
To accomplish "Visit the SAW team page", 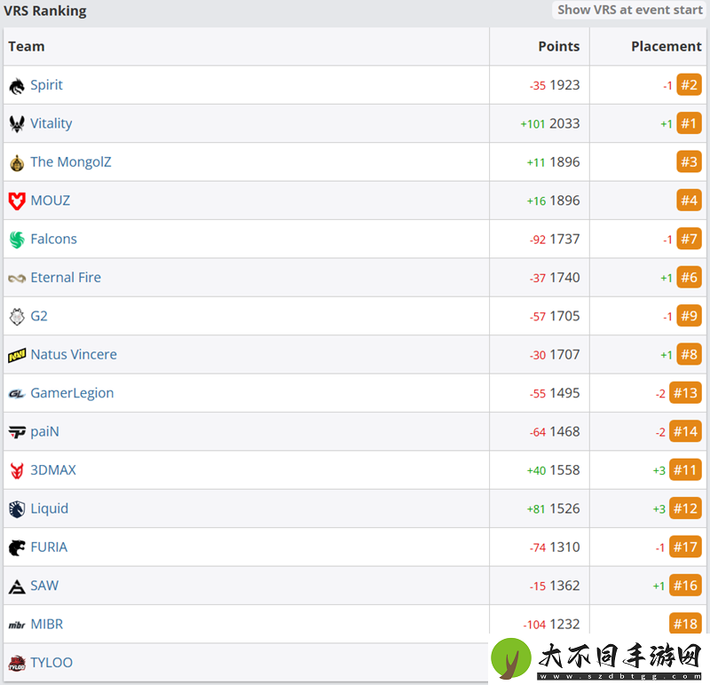I will pyautogui.click(x=44, y=586).
